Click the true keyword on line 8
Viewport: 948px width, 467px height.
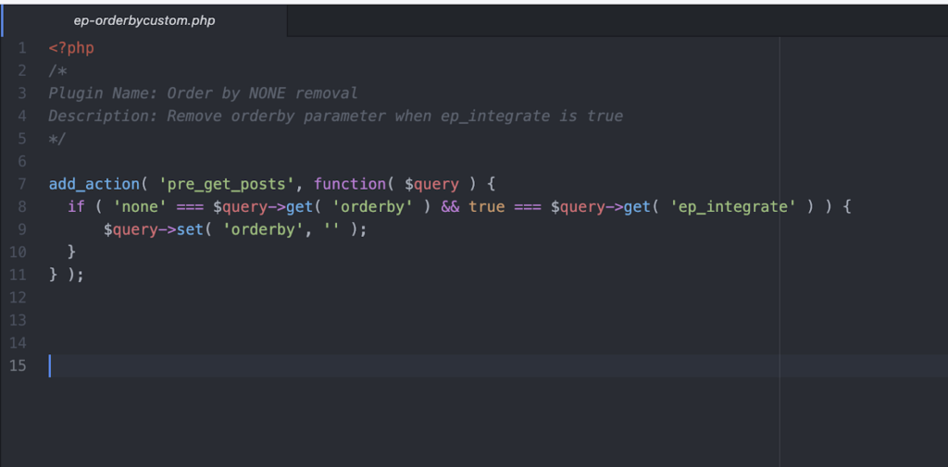coord(487,207)
